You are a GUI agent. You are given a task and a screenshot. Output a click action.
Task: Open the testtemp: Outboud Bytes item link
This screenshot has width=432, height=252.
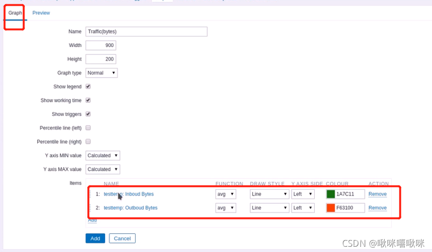131,208
